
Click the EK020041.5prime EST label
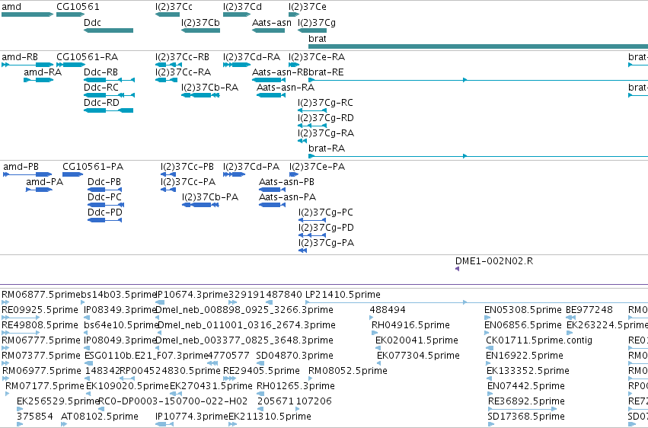point(417,341)
